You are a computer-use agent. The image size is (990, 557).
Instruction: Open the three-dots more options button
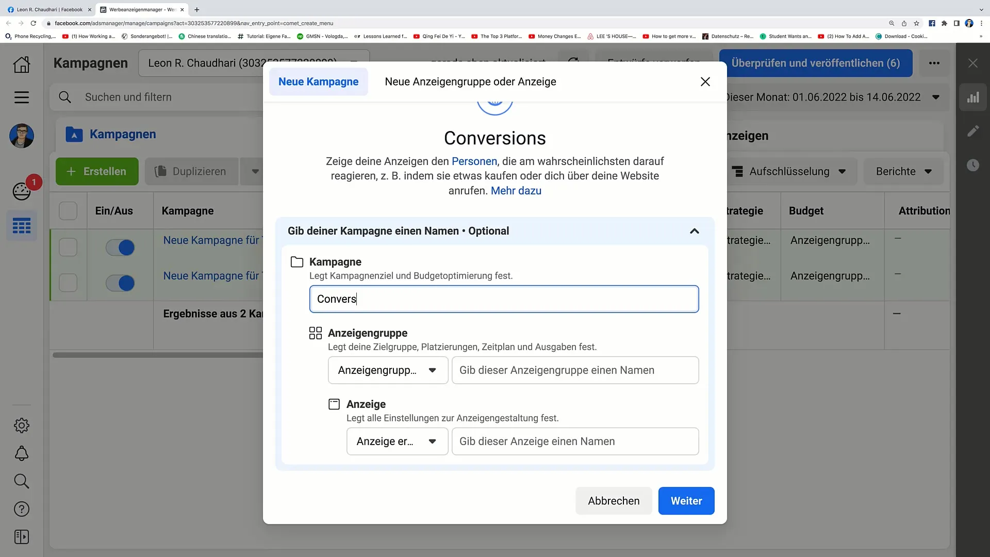click(x=934, y=63)
